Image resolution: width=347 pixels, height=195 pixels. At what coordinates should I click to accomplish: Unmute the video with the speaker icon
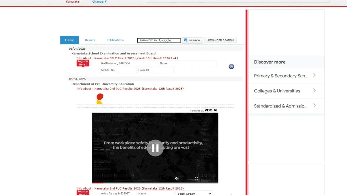177,179
